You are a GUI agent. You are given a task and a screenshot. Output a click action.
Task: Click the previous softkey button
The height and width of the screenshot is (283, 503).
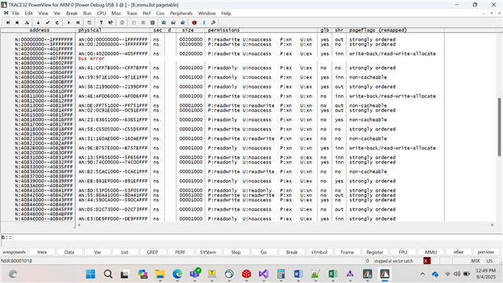tap(486, 252)
